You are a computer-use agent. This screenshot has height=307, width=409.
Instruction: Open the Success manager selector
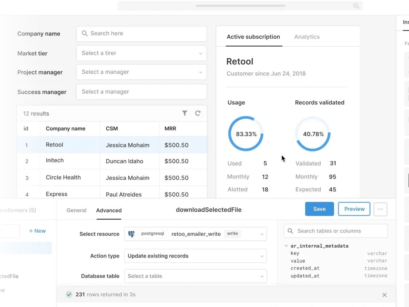pyautogui.click(x=141, y=92)
